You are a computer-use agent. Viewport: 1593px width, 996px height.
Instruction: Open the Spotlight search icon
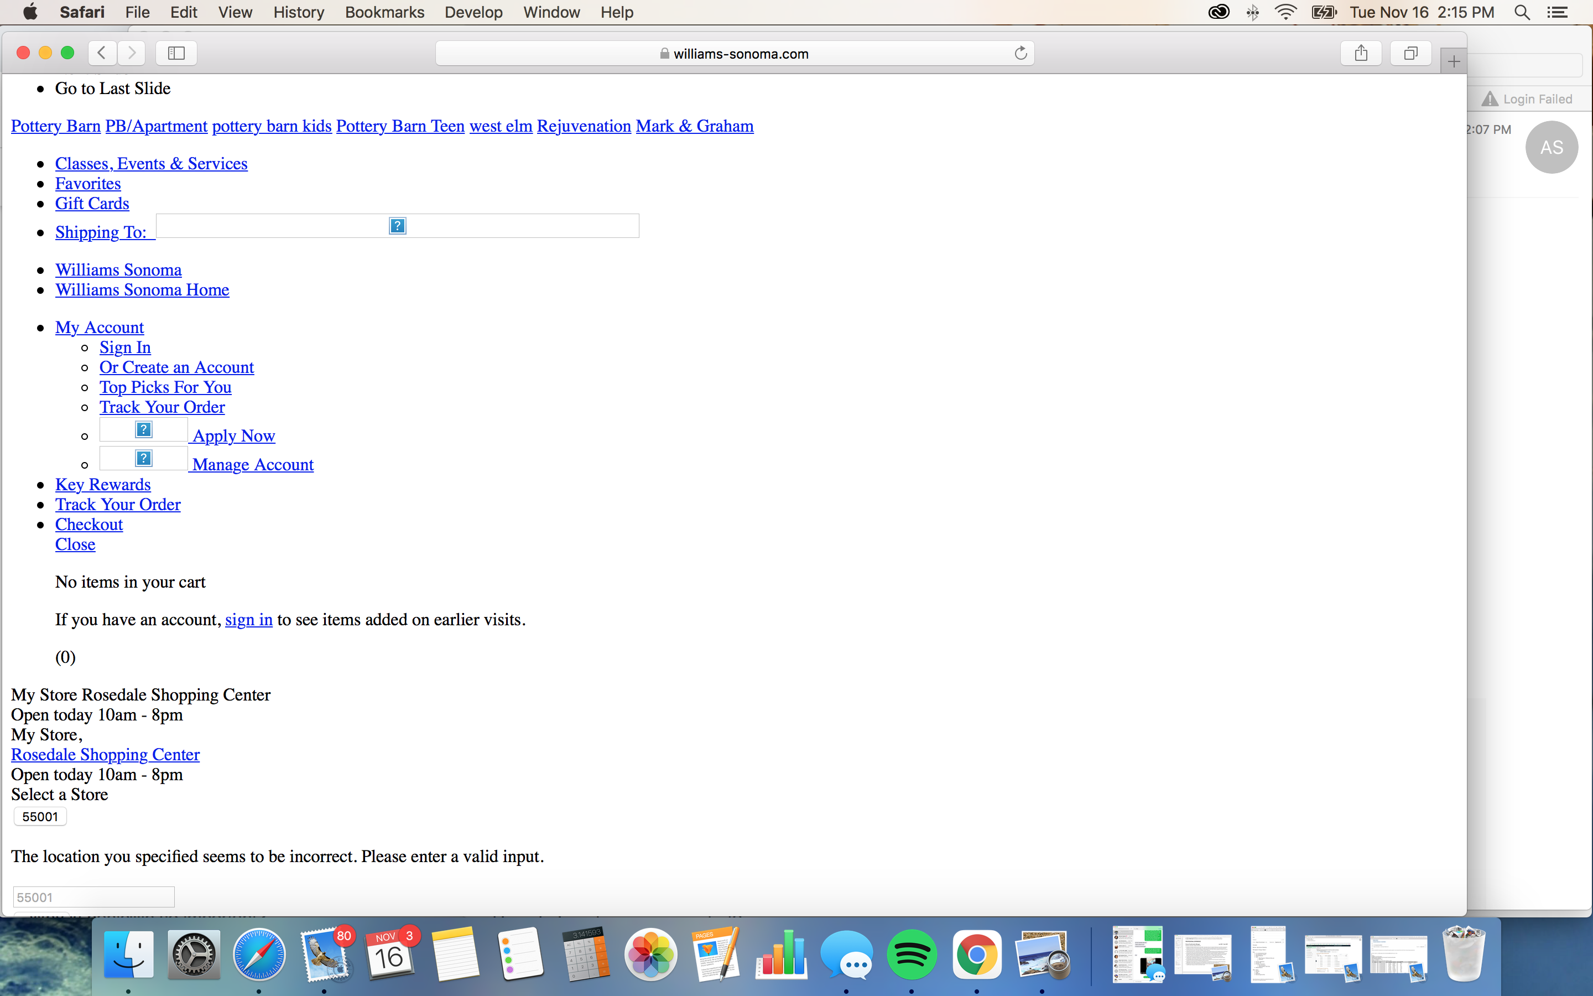click(1522, 13)
